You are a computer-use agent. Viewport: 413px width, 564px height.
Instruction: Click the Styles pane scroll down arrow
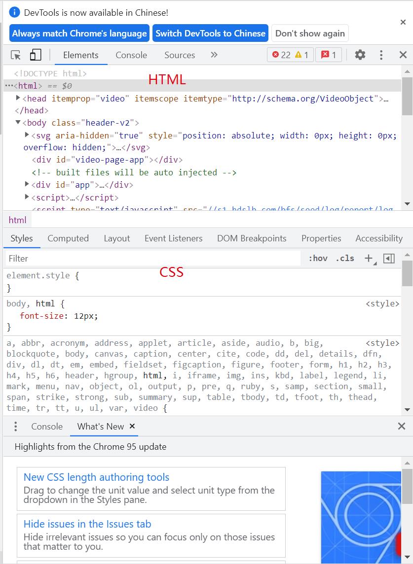coord(407,410)
